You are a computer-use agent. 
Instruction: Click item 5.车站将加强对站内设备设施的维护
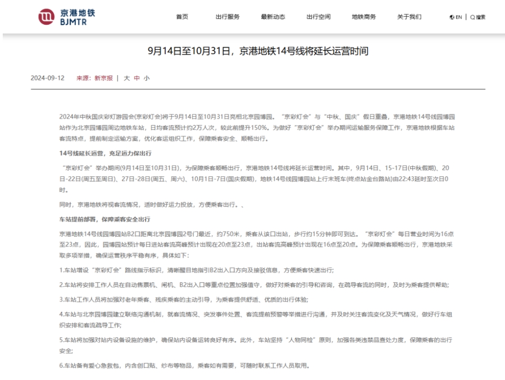point(256,345)
